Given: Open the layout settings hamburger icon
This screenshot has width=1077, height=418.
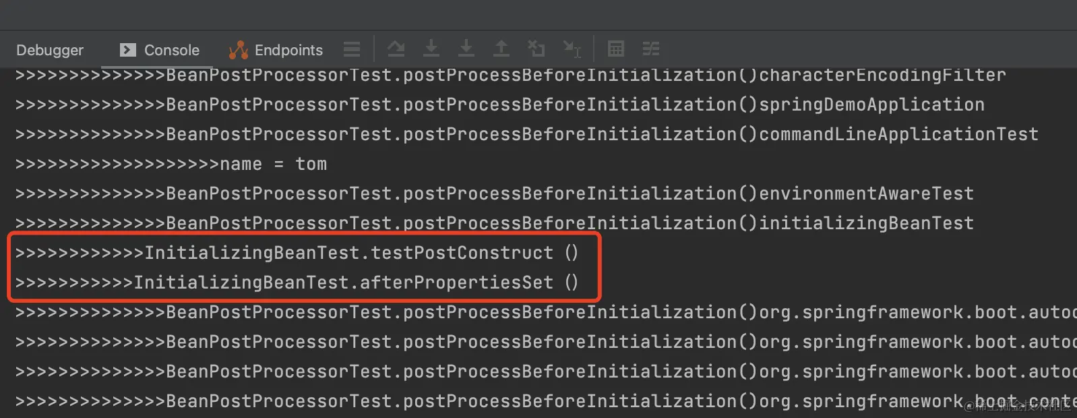Looking at the screenshot, I should click(x=352, y=49).
